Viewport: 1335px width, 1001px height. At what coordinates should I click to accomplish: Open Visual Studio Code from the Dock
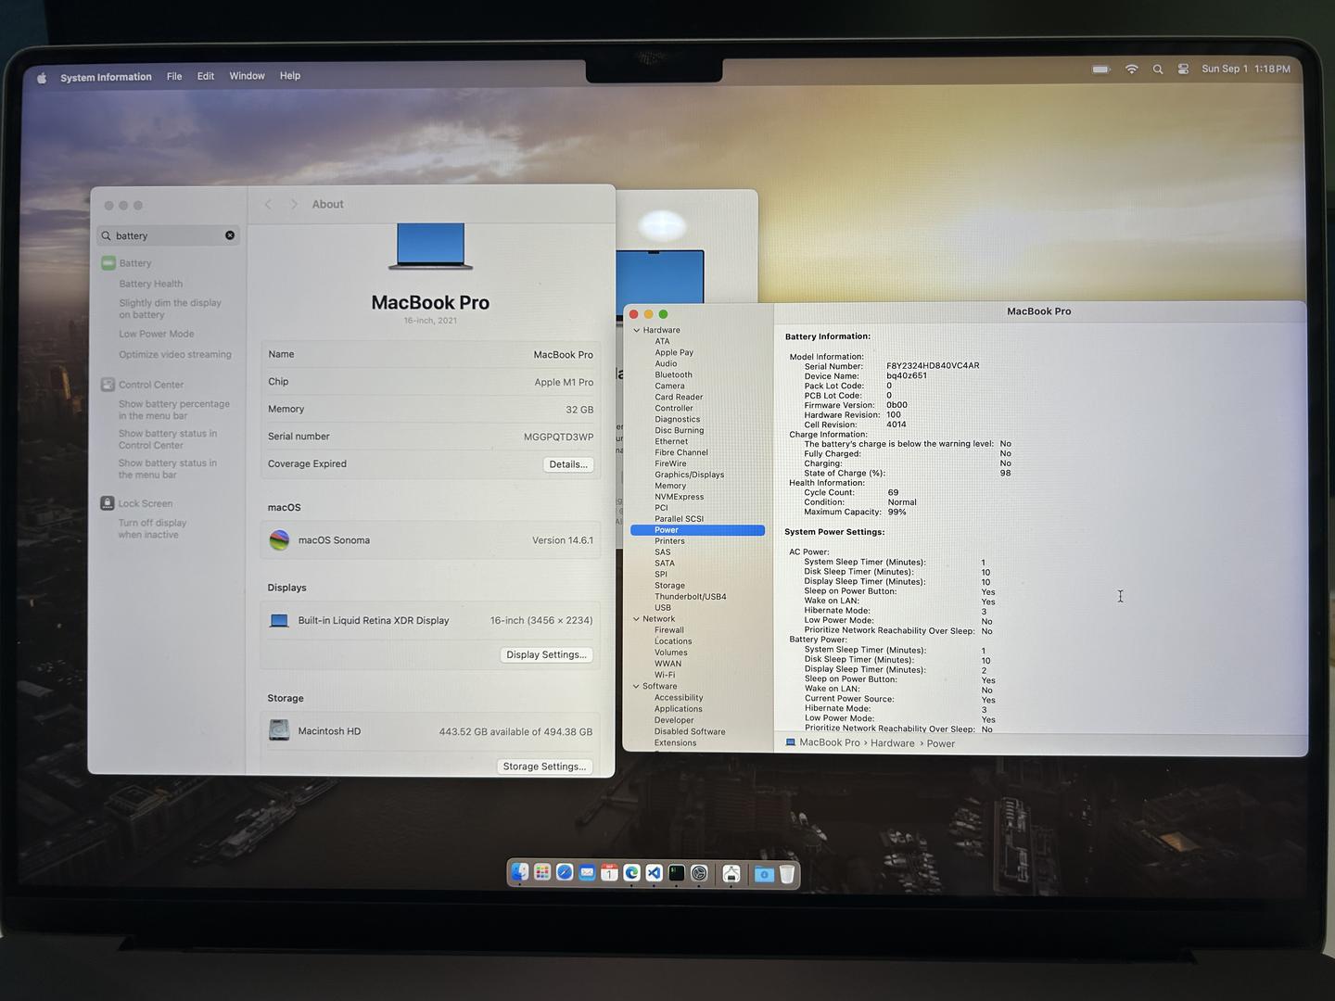coord(654,872)
